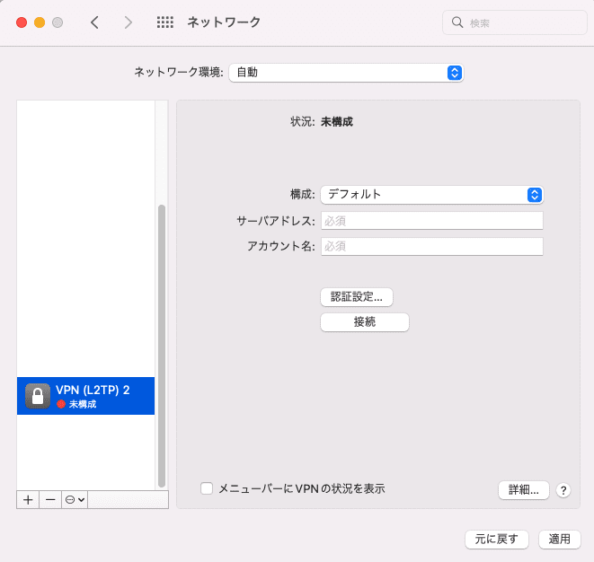The image size is (594, 562).
Task: Click the サーバアドレス input field
Action: tap(432, 220)
